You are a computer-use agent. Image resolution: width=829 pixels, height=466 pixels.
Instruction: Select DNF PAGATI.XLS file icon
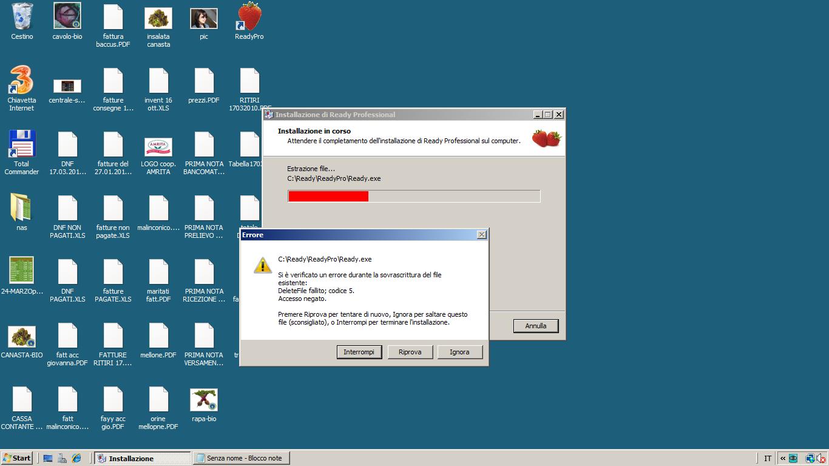tap(67, 271)
